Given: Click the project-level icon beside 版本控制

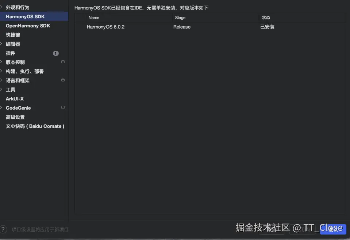Looking at the screenshot, I should (x=63, y=62).
